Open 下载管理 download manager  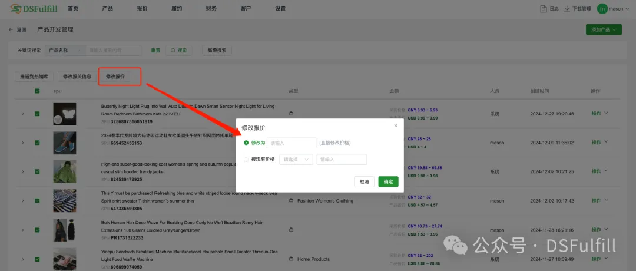(568, 9)
